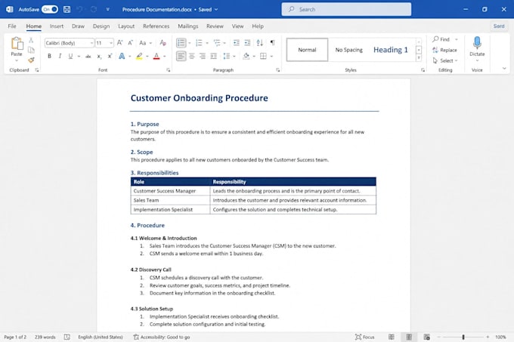Switch to the References tab
This screenshot has width=514, height=342.
click(156, 26)
